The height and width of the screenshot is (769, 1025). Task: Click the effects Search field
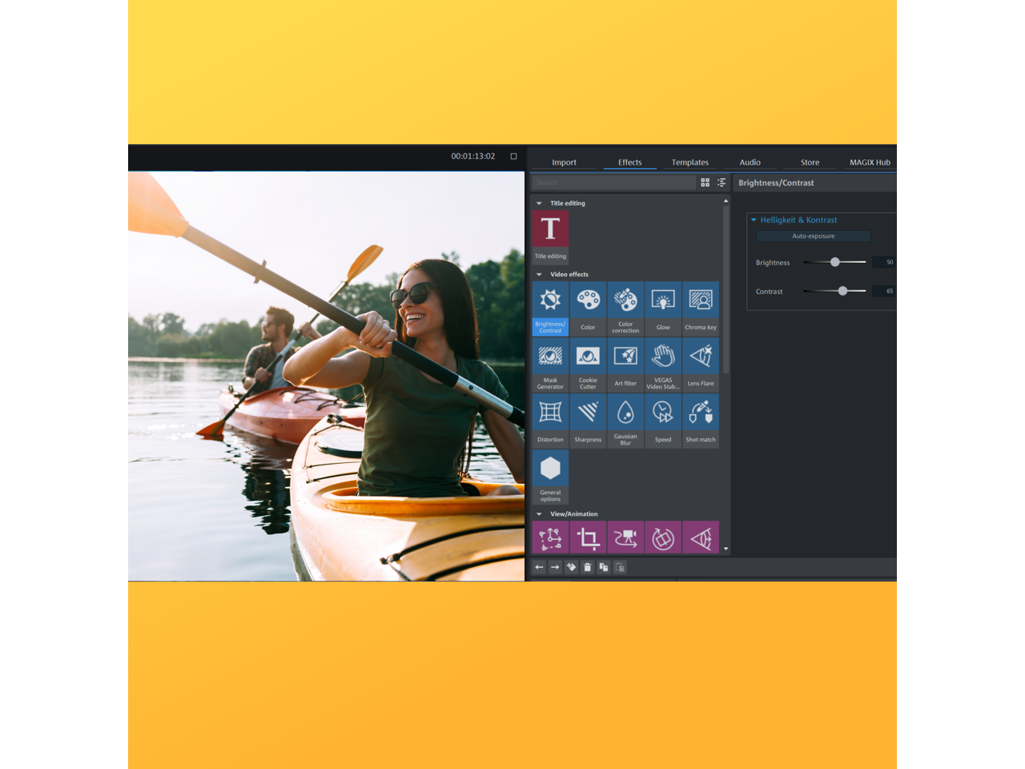coord(613,183)
